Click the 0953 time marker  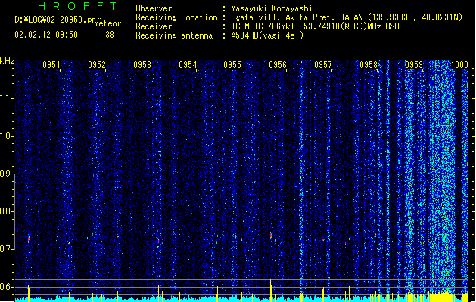(x=142, y=65)
